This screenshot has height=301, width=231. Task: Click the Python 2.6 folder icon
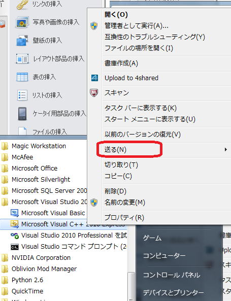[x=5, y=280]
